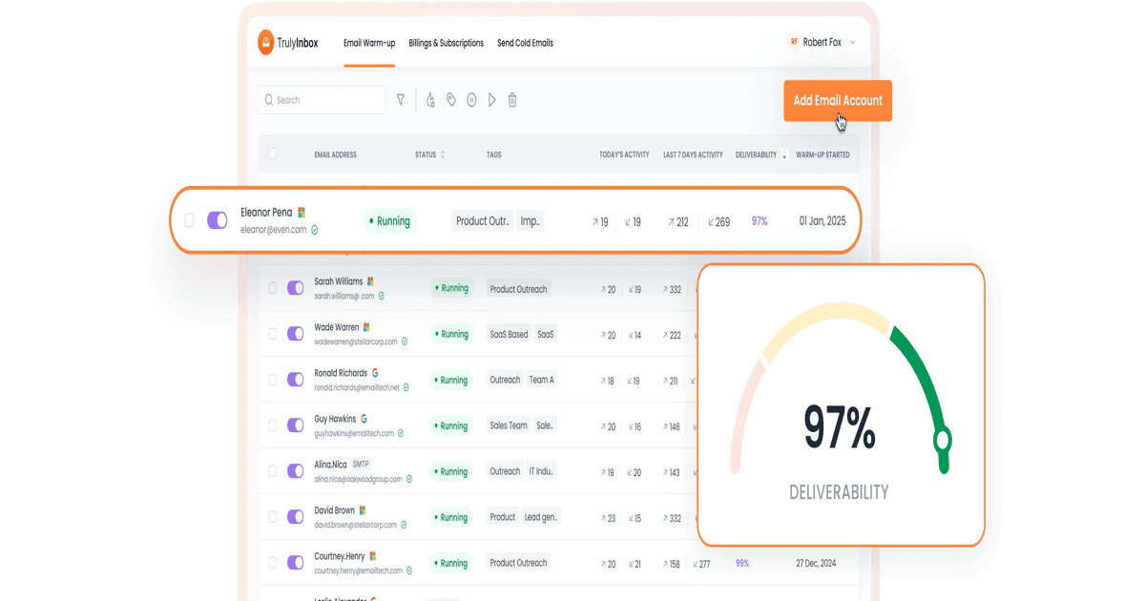Click 'Last 7 Days Activity' column header
The width and height of the screenshot is (1145, 601).
point(693,155)
